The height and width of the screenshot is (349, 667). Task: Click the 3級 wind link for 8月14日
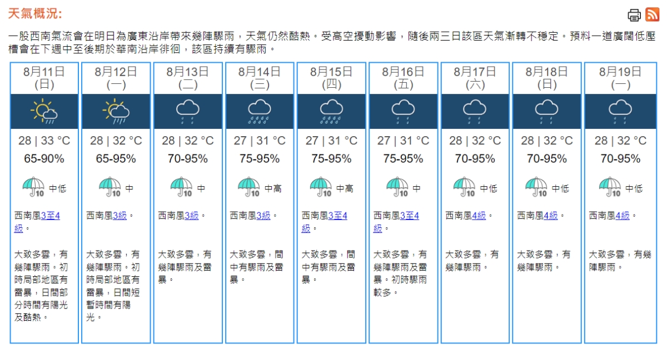(x=263, y=216)
